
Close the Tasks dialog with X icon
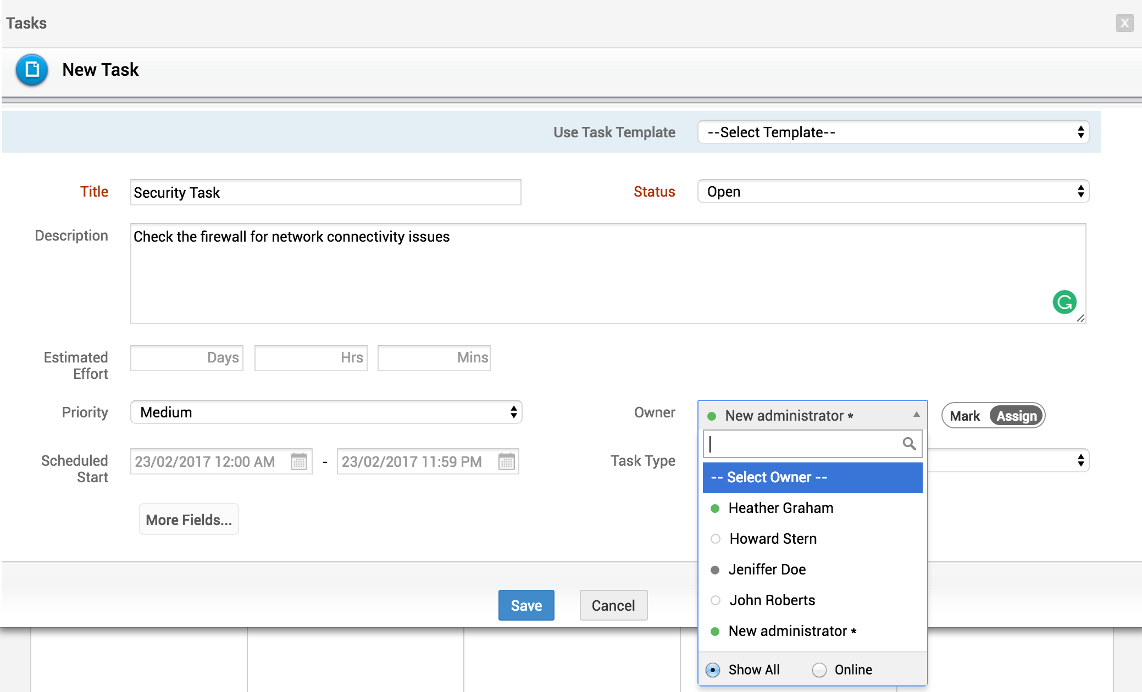pyautogui.click(x=1124, y=23)
